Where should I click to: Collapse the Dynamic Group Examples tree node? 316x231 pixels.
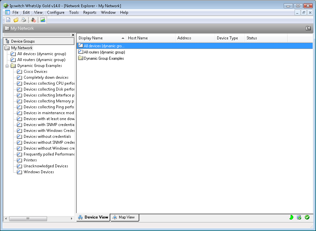coord(7,66)
